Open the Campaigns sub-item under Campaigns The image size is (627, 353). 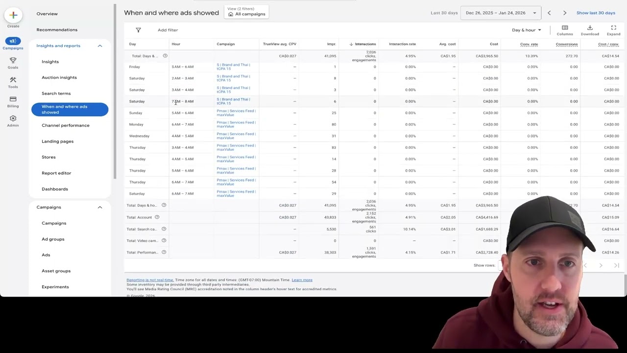point(54,223)
